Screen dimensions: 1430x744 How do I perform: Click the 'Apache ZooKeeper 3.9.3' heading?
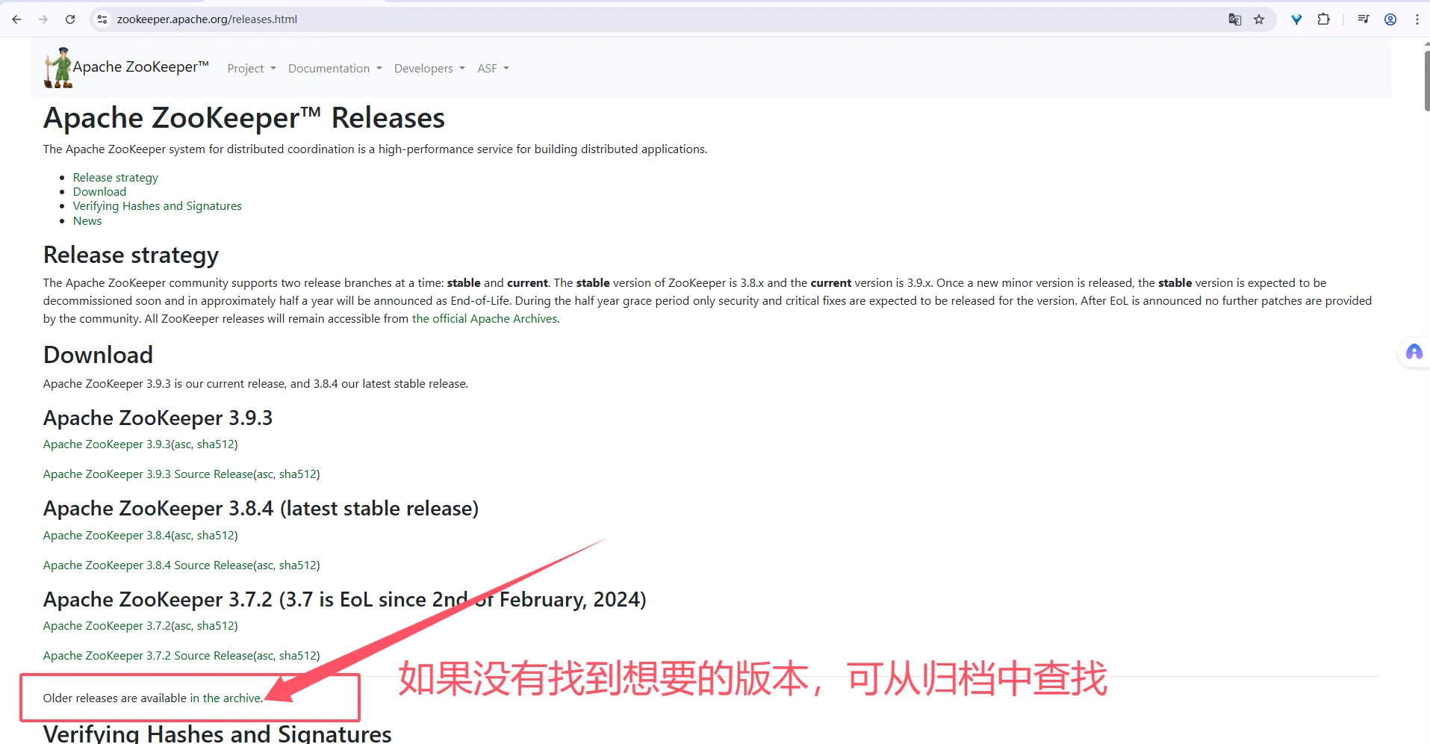click(x=158, y=418)
